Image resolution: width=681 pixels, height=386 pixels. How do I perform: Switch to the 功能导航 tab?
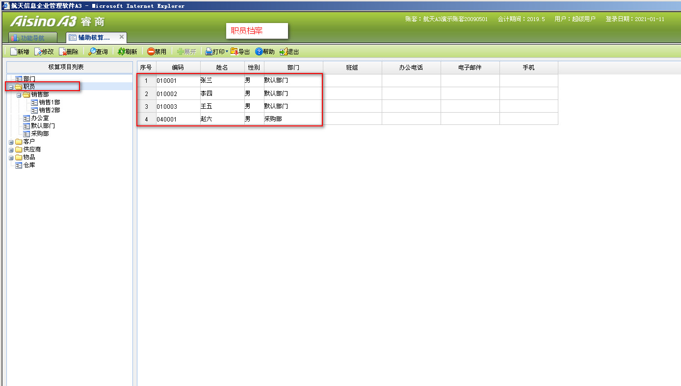click(x=32, y=38)
